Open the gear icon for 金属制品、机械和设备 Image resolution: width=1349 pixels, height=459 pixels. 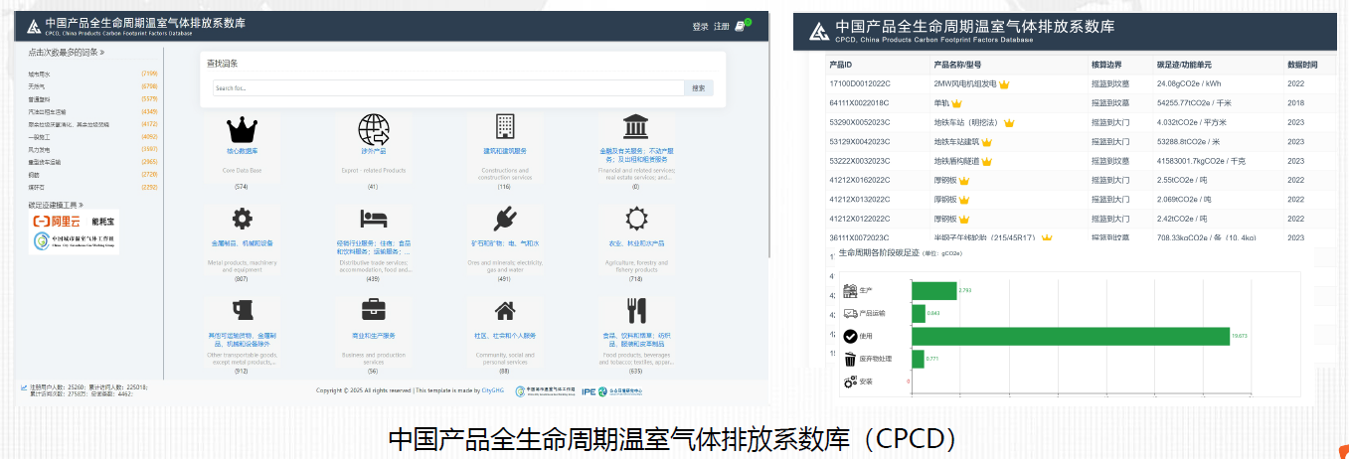(242, 220)
